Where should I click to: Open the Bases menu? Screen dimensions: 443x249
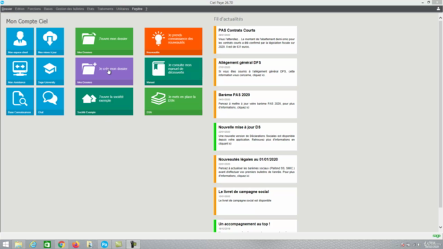(48, 9)
